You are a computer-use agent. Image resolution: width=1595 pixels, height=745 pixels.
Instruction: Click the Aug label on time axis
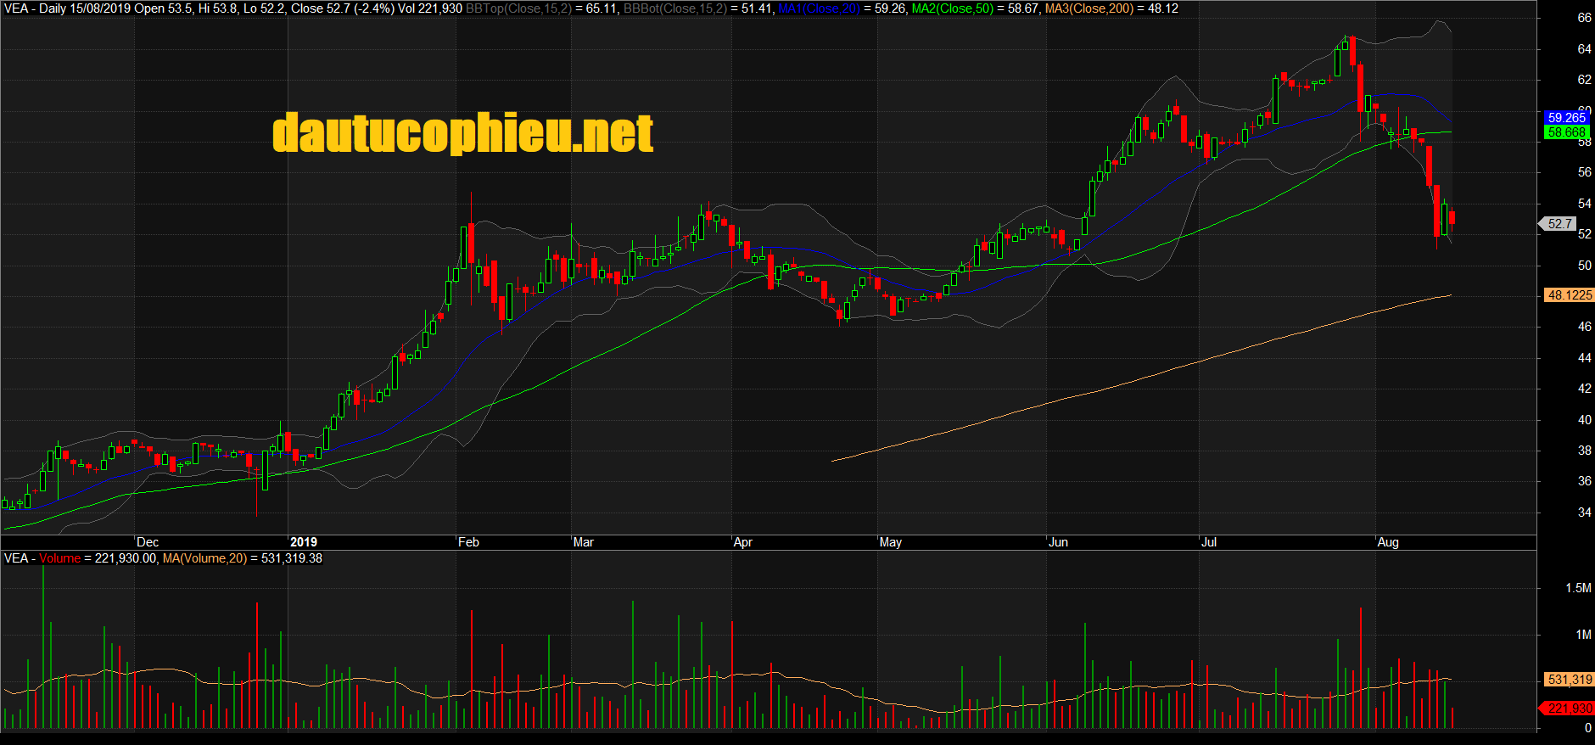pyautogui.click(x=1388, y=542)
